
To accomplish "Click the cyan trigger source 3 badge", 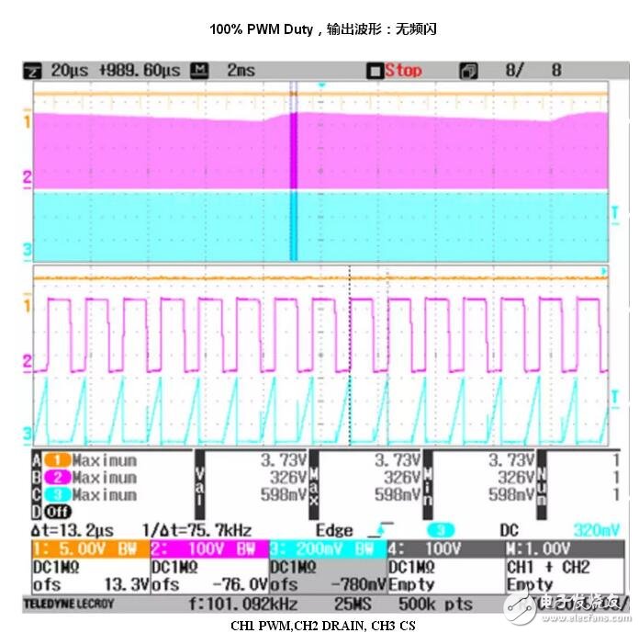I will [x=440, y=530].
